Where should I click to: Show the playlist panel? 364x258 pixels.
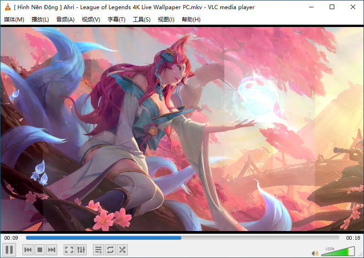(98, 250)
